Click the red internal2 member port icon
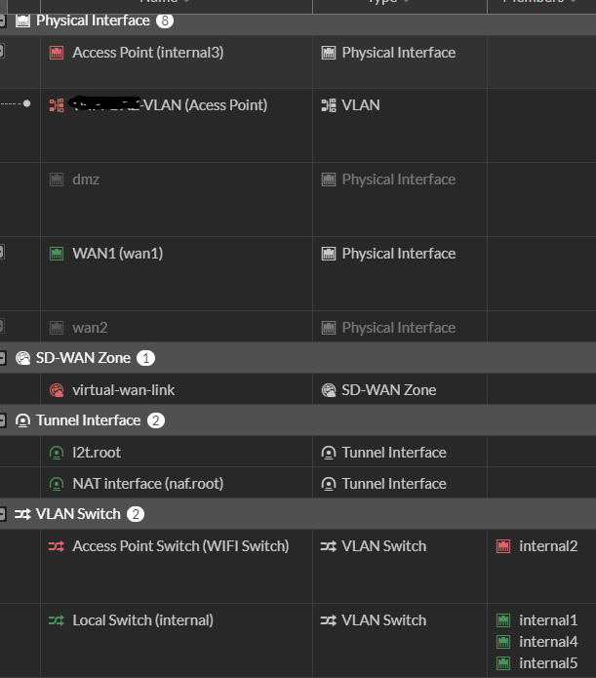Viewport: 596px width, 678px height. coord(503,546)
